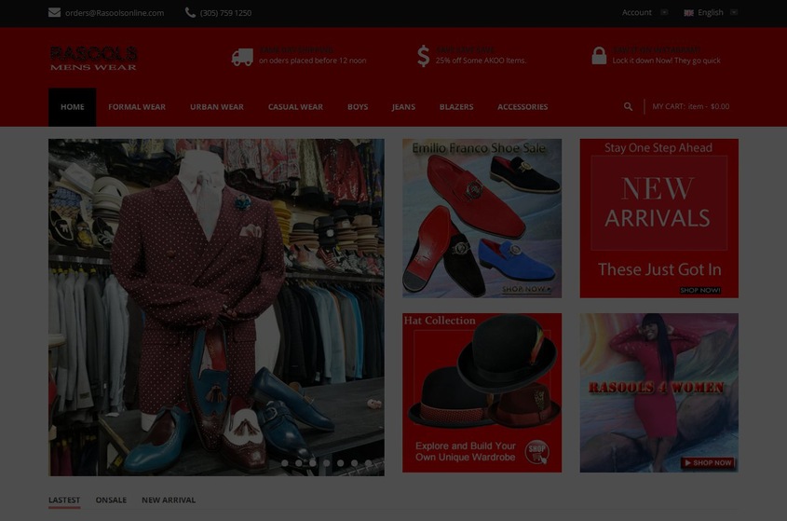
Task: Click the envelope email icon
Action: 54,12
